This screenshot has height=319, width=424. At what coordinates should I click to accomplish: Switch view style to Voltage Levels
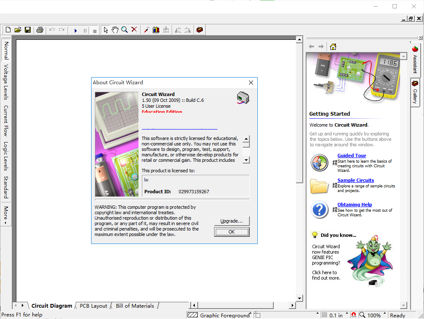tap(6, 82)
